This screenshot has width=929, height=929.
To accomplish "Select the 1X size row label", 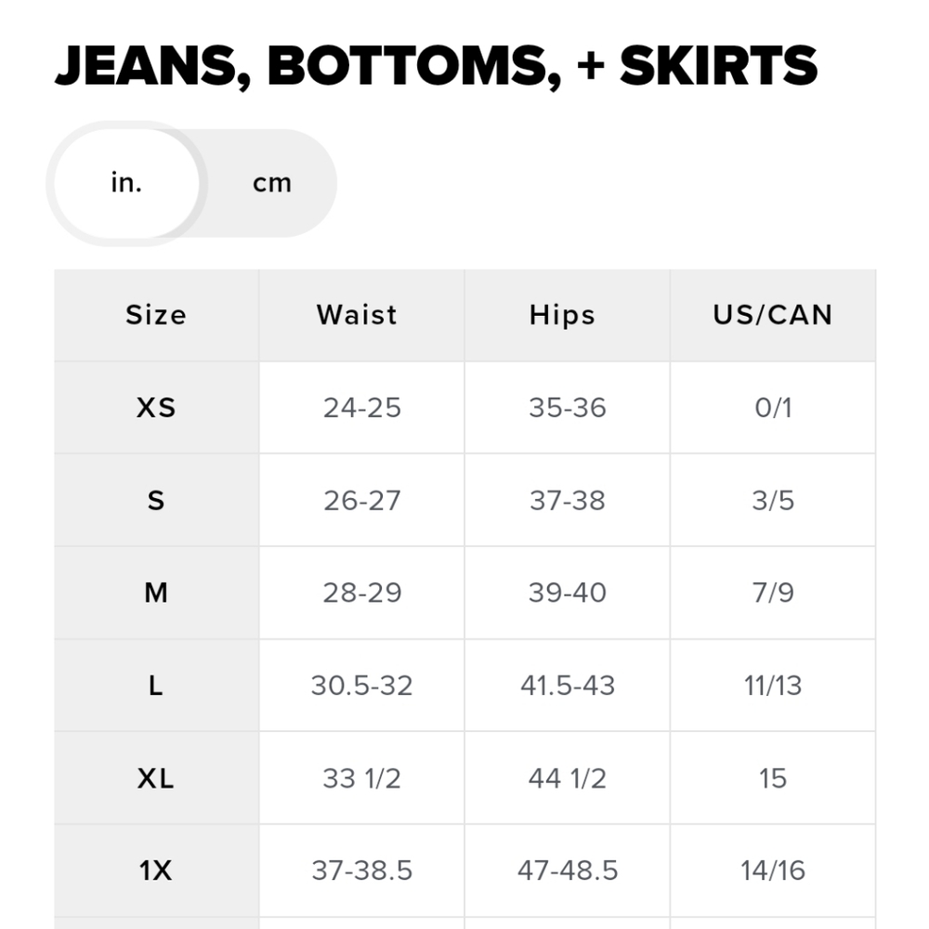I will click(x=156, y=870).
